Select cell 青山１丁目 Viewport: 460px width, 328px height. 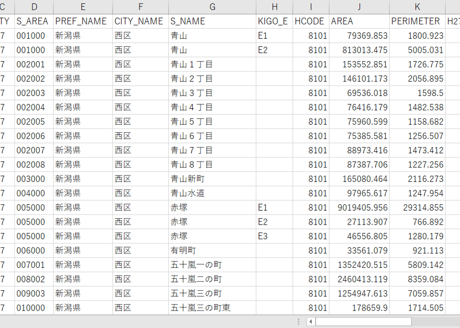213,65
